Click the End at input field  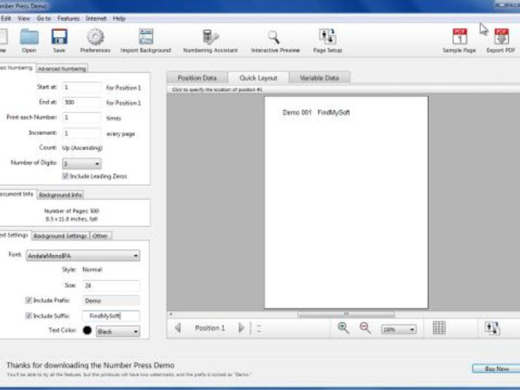[x=82, y=102]
